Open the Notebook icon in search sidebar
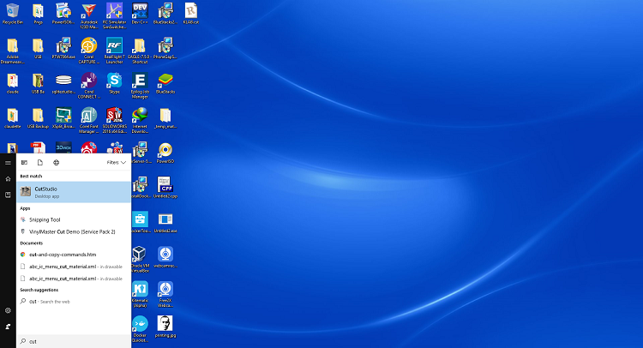Image resolution: width=643 pixels, height=348 pixels. [8, 195]
